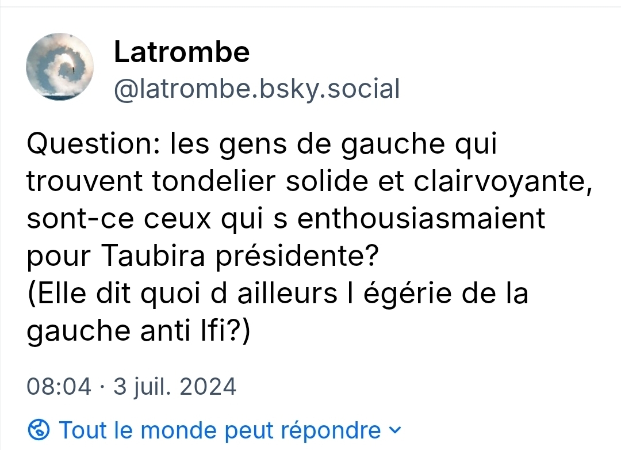Click "lfi?)" at the post's end
Viewport: 621px width, 450px height.
point(220,332)
